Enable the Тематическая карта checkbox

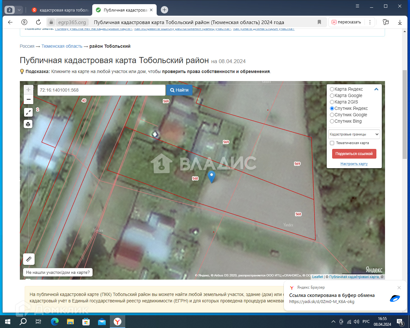tap(332, 143)
